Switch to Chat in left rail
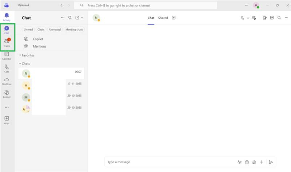 pos(7,30)
